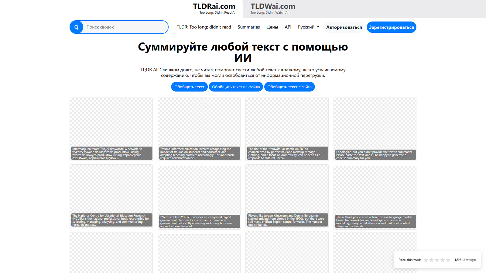Give the tool three stars

pyautogui.click(x=437, y=260)
